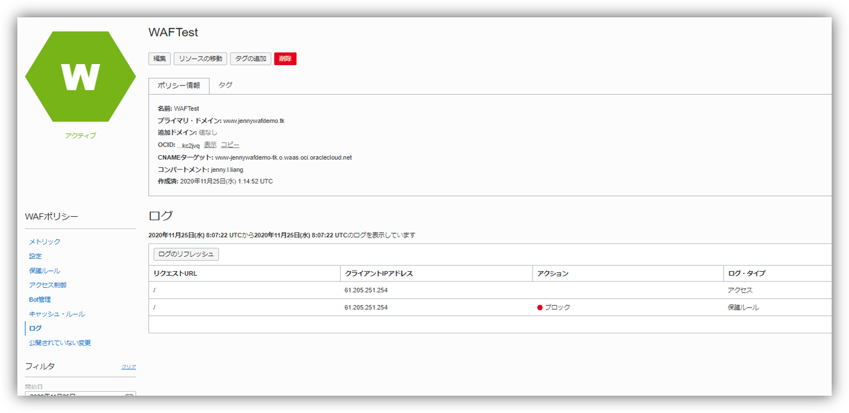The height and width of the screenshot is (413, 849).
Task: Show the full OCID via 表示 link
Action: (x=210, y=145)
